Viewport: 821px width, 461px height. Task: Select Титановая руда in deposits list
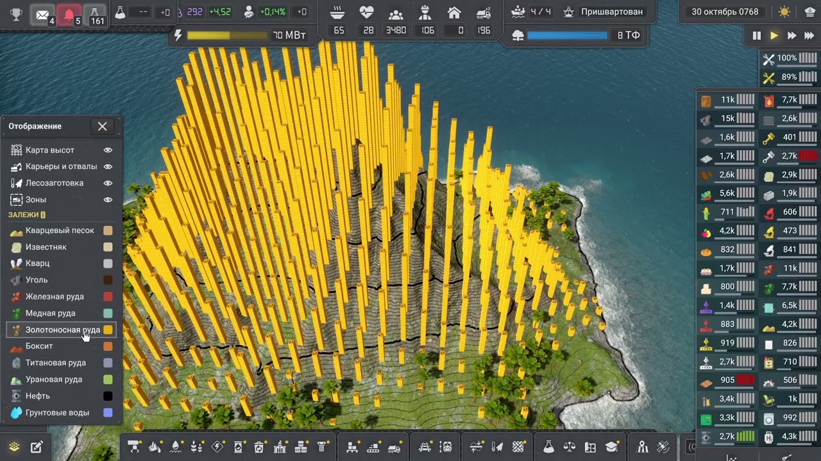tap(62, 362)
